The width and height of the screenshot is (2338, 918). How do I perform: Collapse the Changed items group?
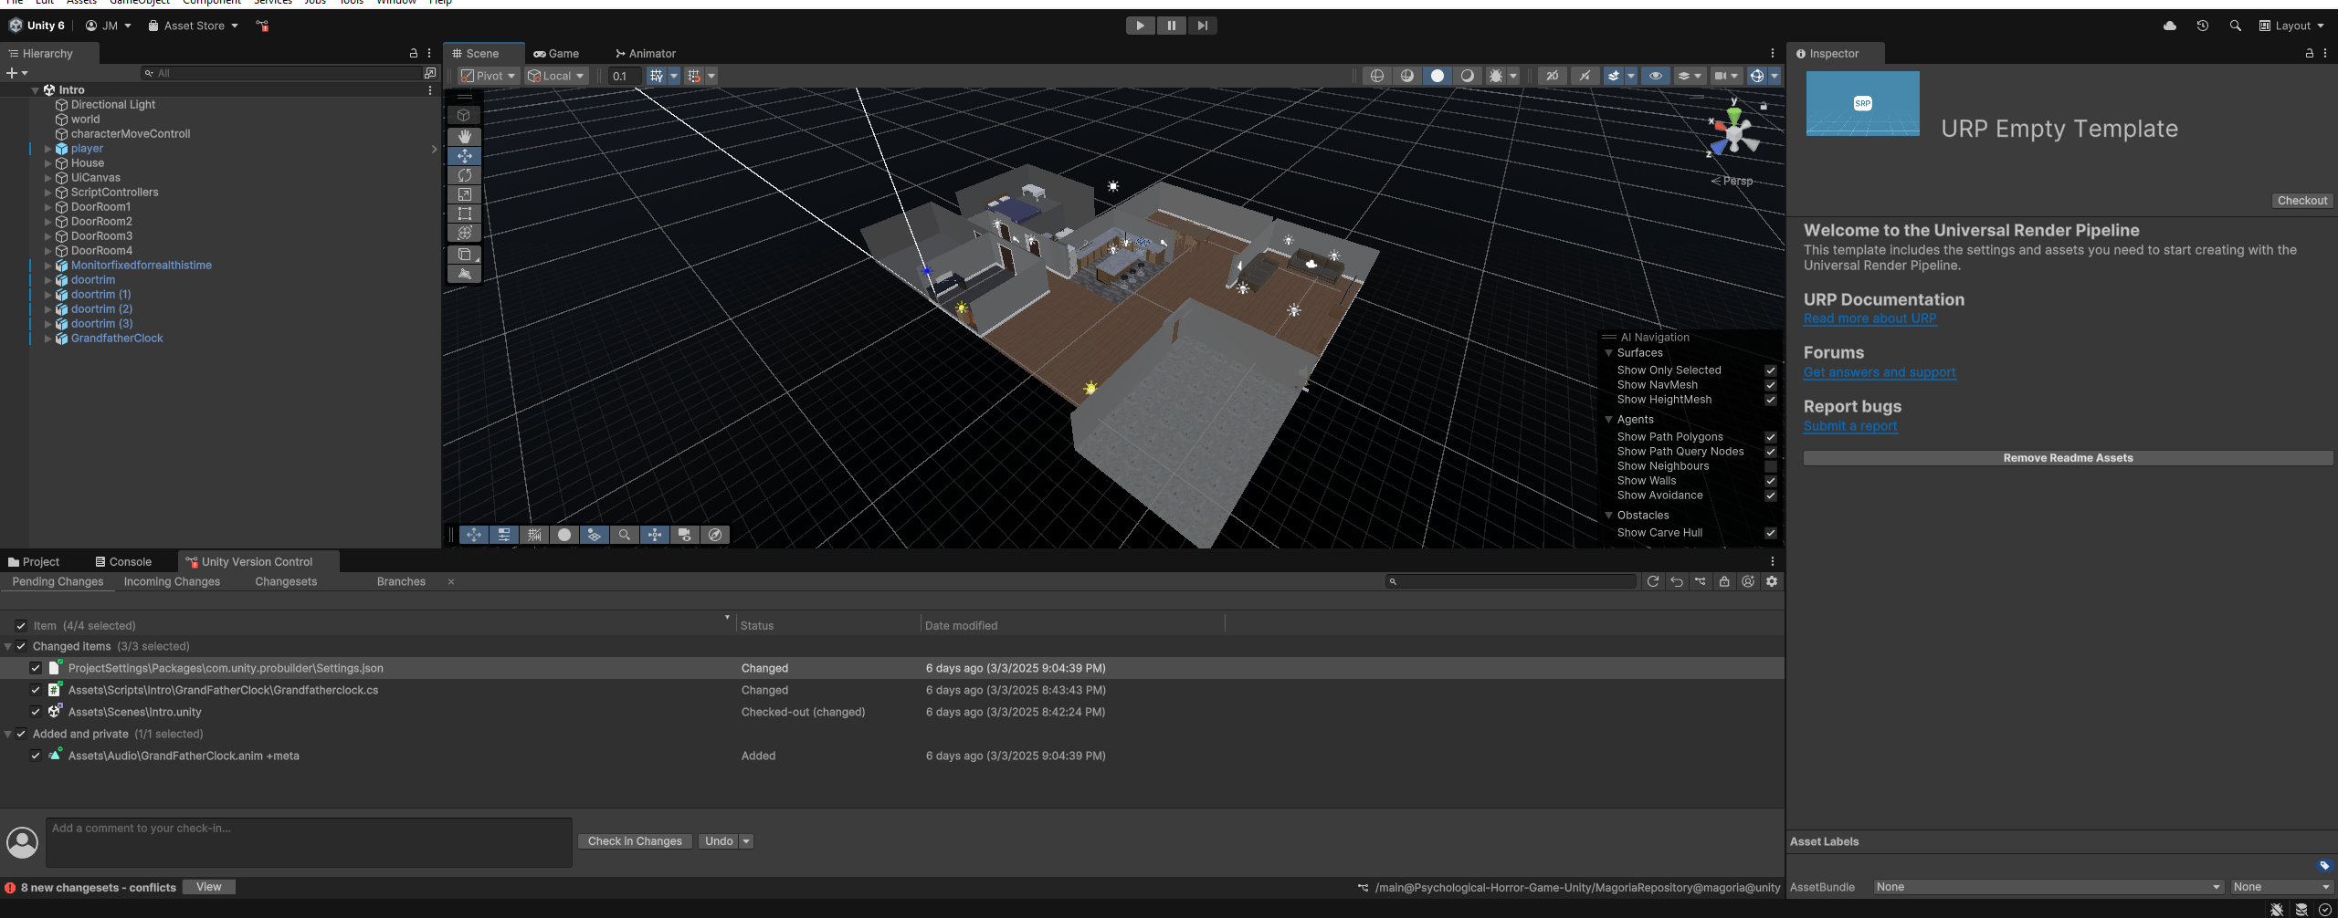(x=8, y=646)
